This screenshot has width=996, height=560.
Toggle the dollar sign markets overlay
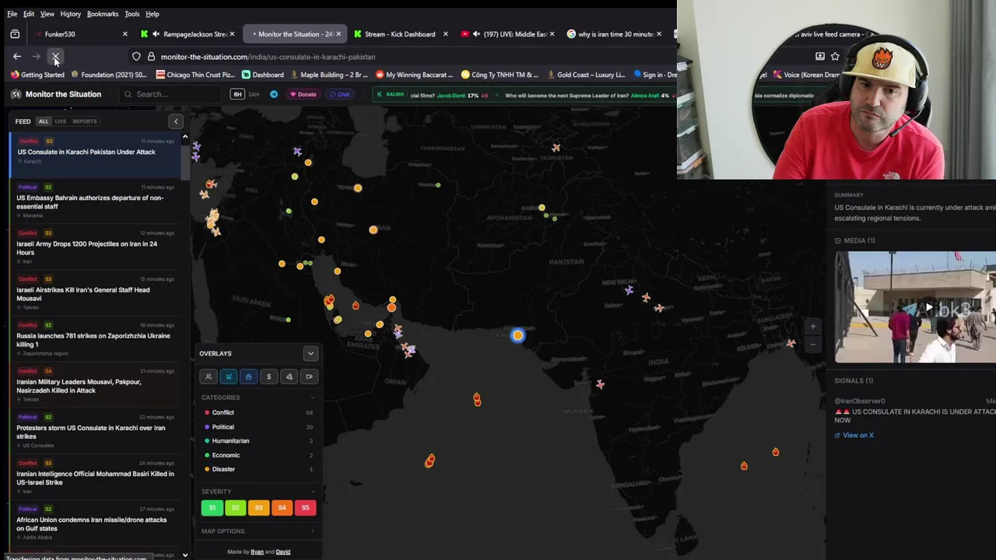coord(269,376)
